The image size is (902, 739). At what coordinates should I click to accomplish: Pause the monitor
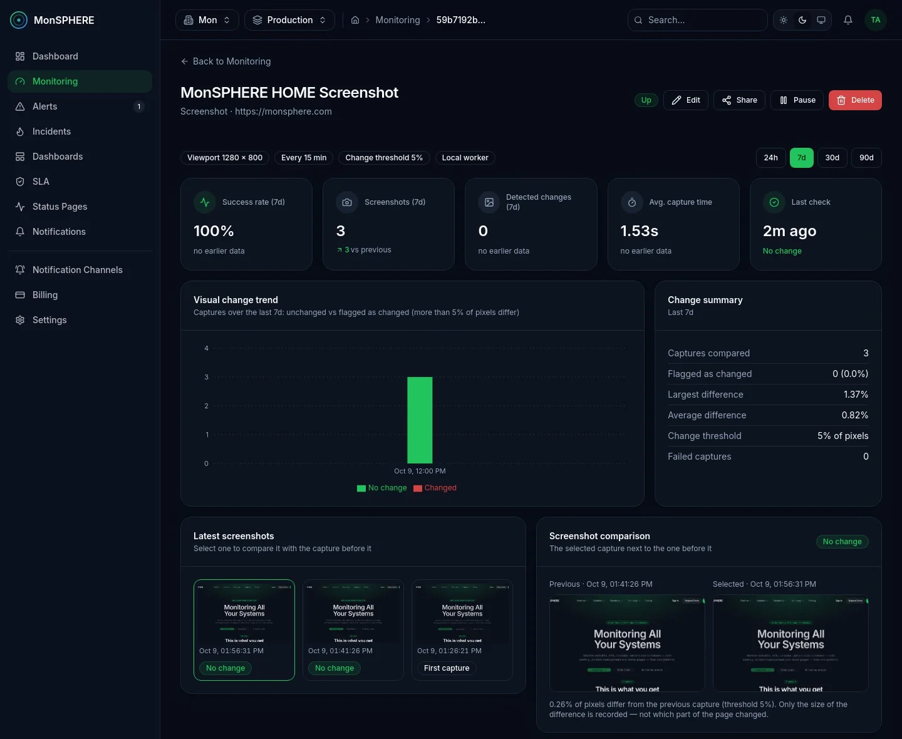pos(797,100)
